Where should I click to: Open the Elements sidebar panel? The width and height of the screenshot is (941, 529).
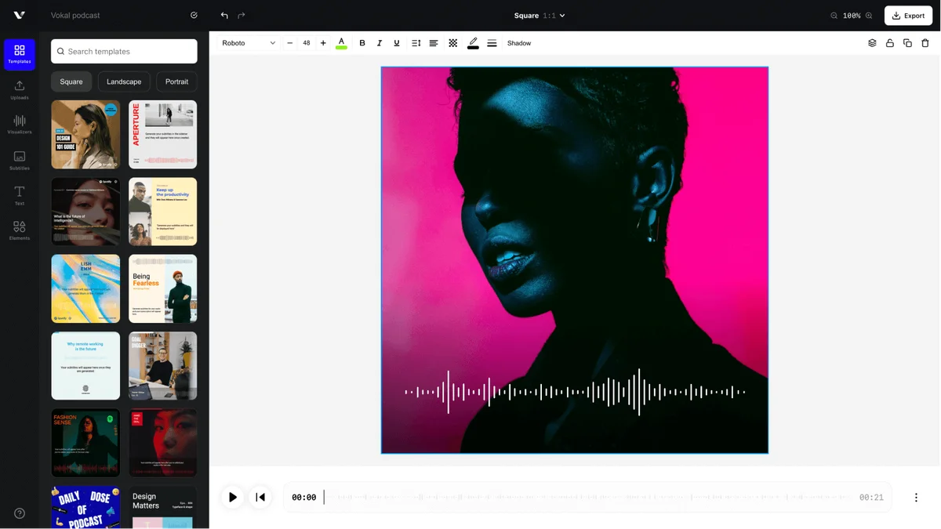[20, 230]
